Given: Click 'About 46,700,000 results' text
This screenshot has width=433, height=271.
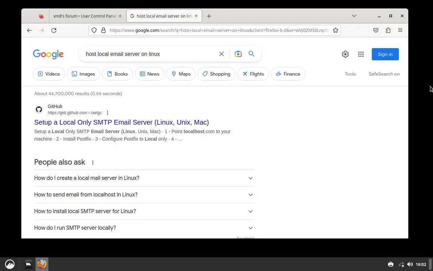Looking at the screenshot, I should 78,93.
